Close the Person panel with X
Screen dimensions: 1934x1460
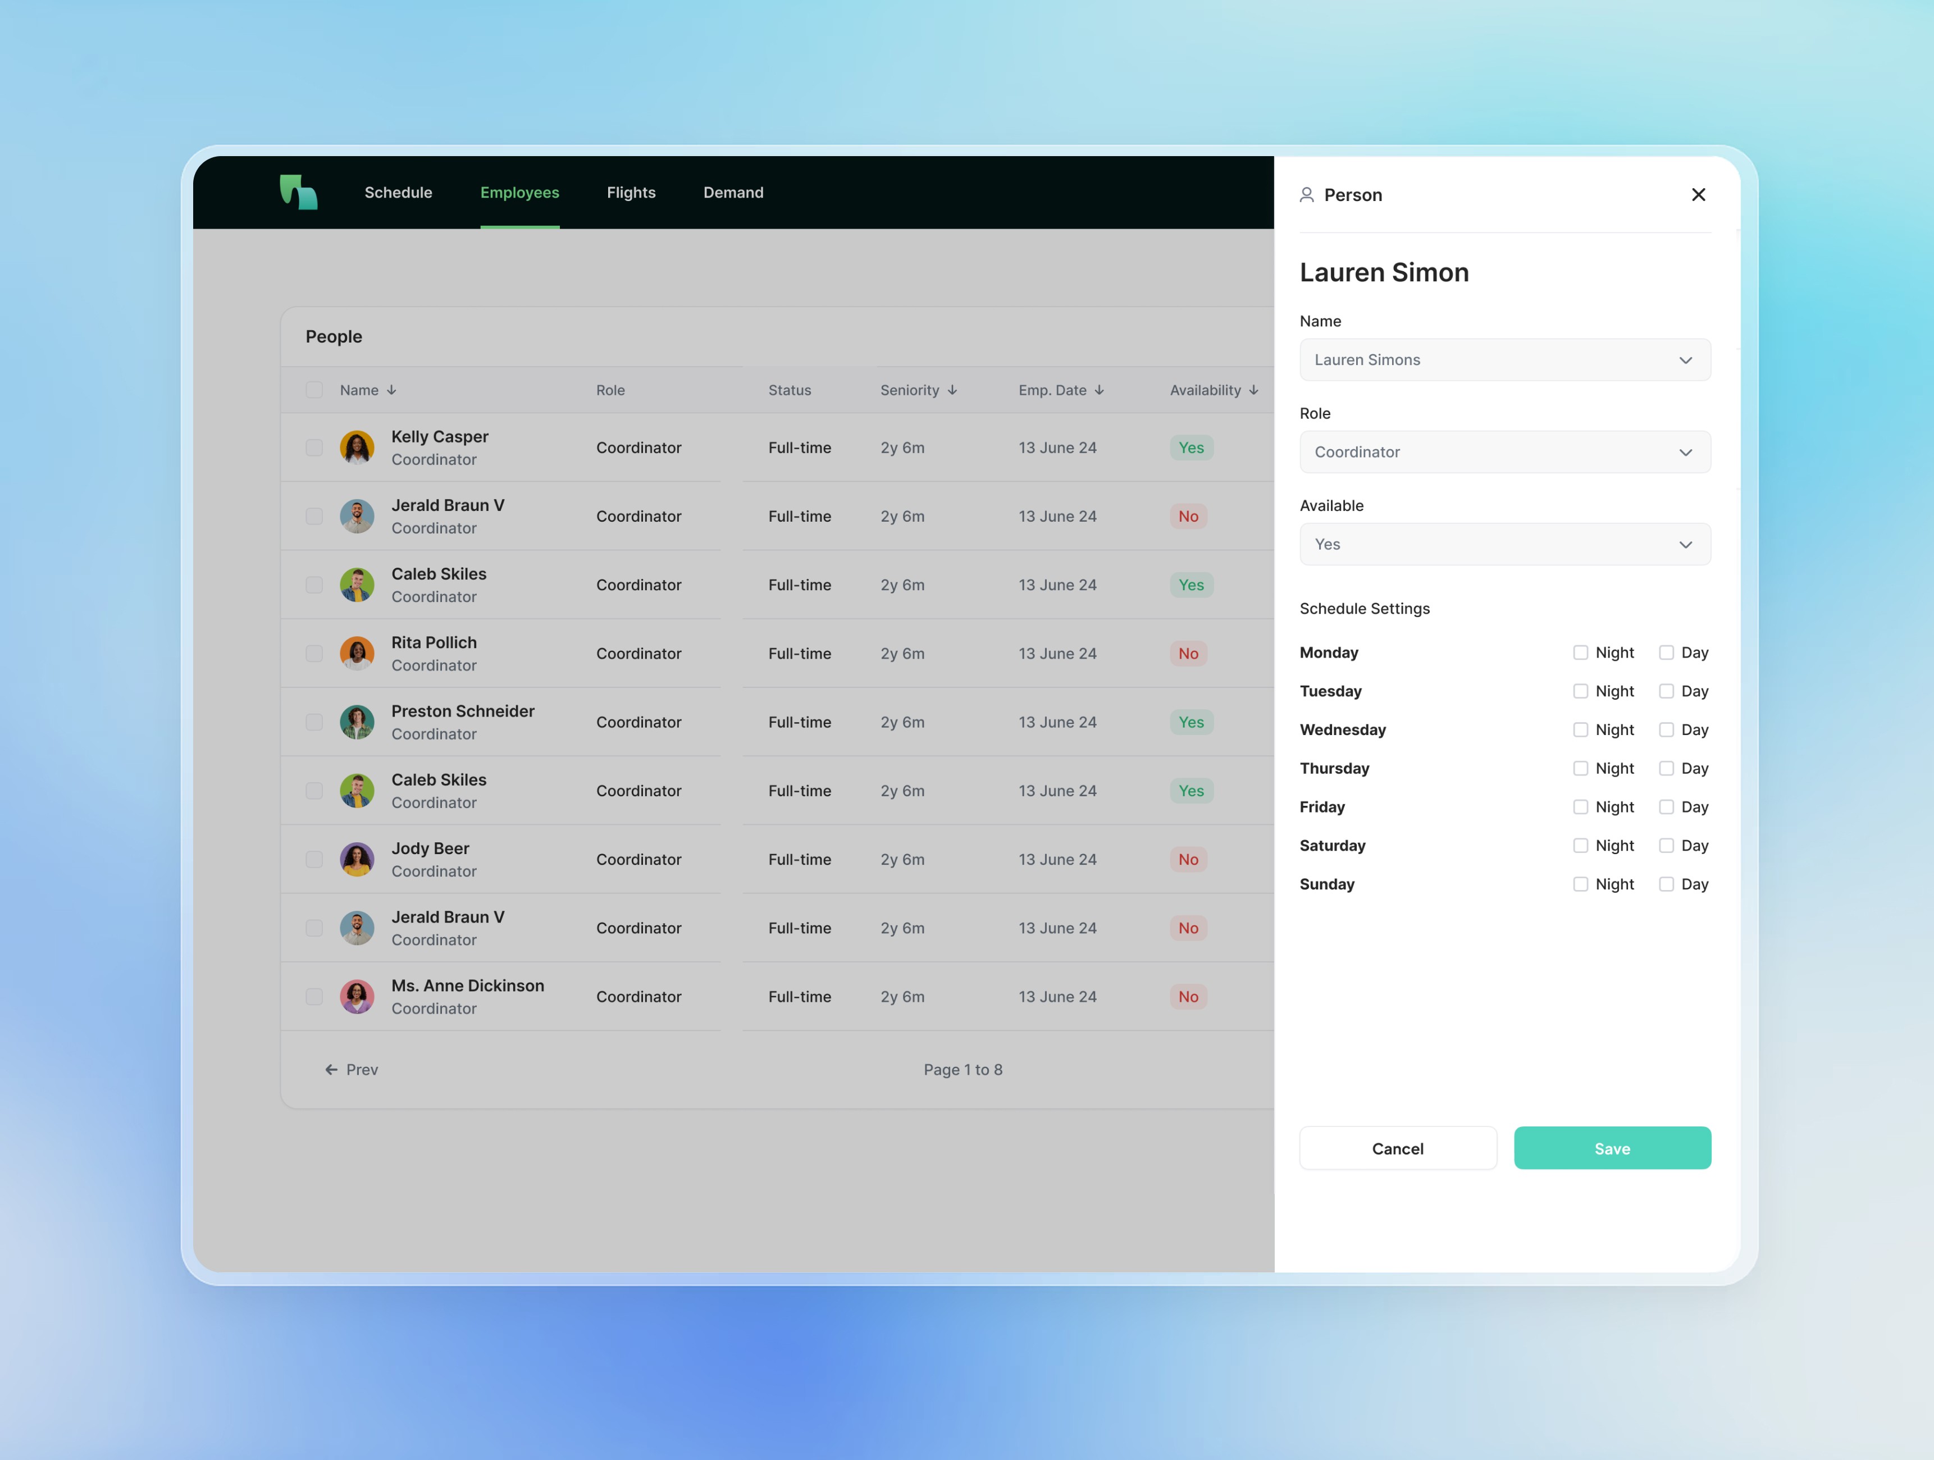tap(1698, 195)
